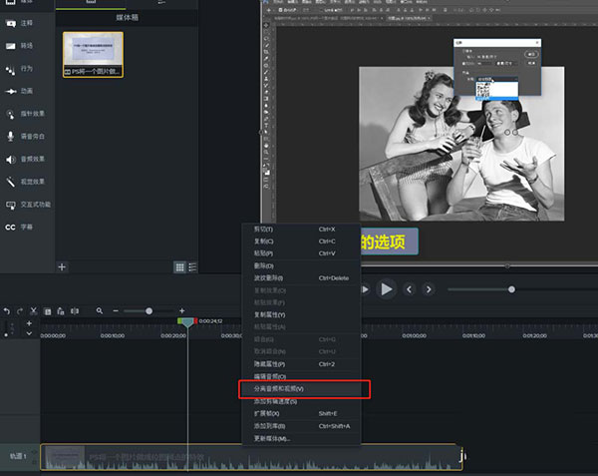Select the media bin clip thumbnail
Image resolution: width=598 pixels, height=476 pixels.
tap(93, 54)
